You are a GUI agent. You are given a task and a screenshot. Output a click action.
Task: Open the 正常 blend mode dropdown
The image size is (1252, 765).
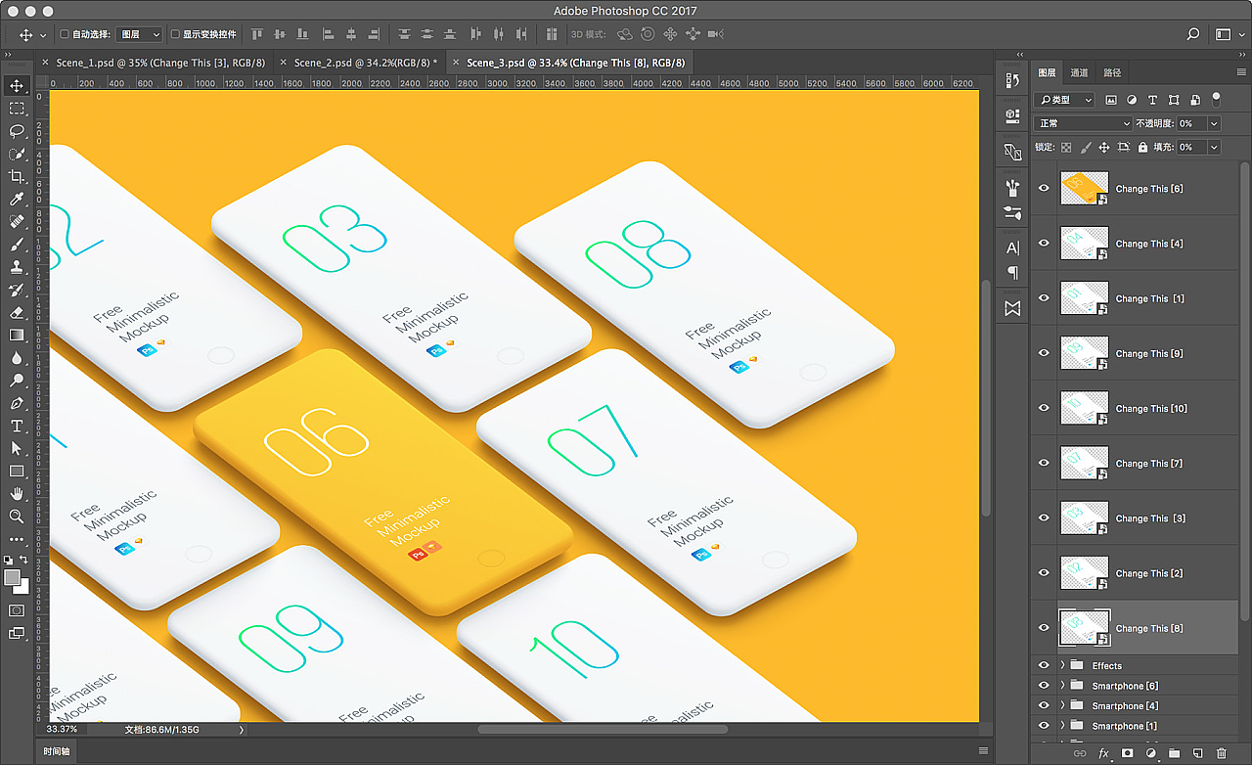coord(1083,123)
